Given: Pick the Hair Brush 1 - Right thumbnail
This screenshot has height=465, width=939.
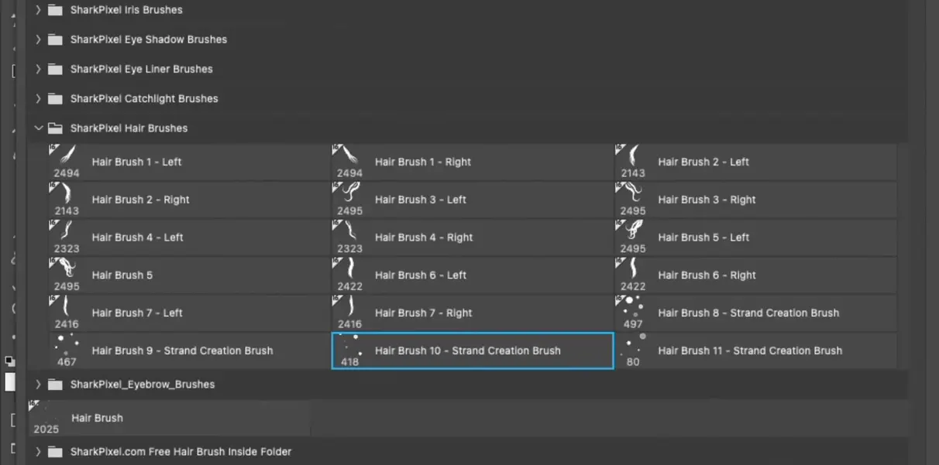Looking at the screenshot, I should 349,162.
